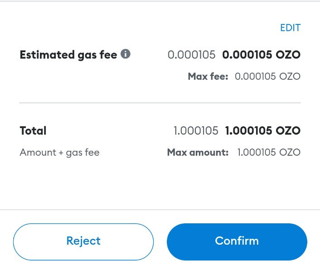Reject the transaction
Screen dimensions: 320x271
tap(83, 242)
